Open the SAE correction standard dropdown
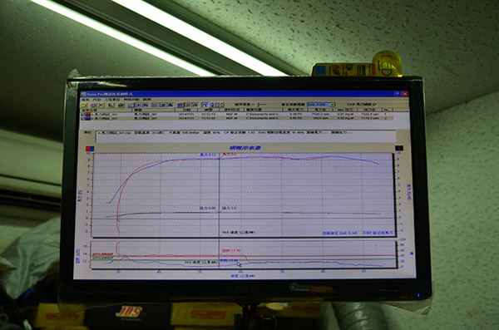499x330 pixels. pyautogui.click(x=321, y=105)
